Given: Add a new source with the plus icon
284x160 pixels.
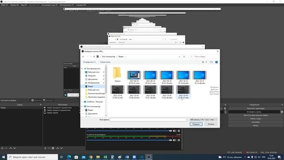Looking at the screenshot, I should click(45, 148).
